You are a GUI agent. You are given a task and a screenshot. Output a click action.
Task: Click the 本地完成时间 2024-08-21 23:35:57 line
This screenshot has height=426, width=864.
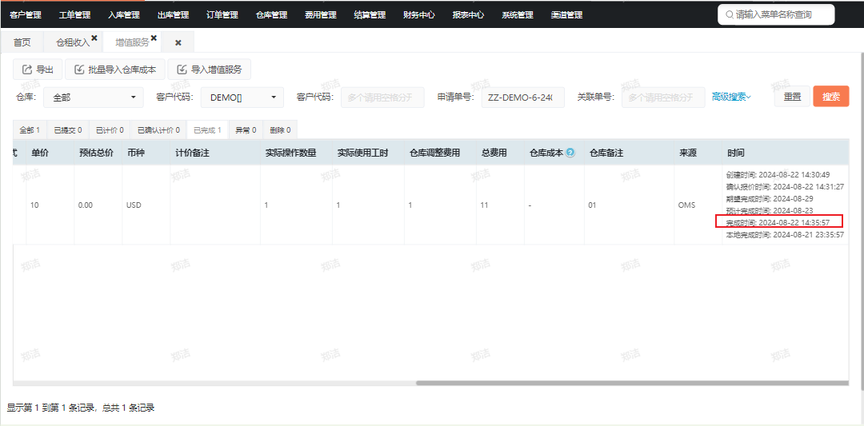785,234
